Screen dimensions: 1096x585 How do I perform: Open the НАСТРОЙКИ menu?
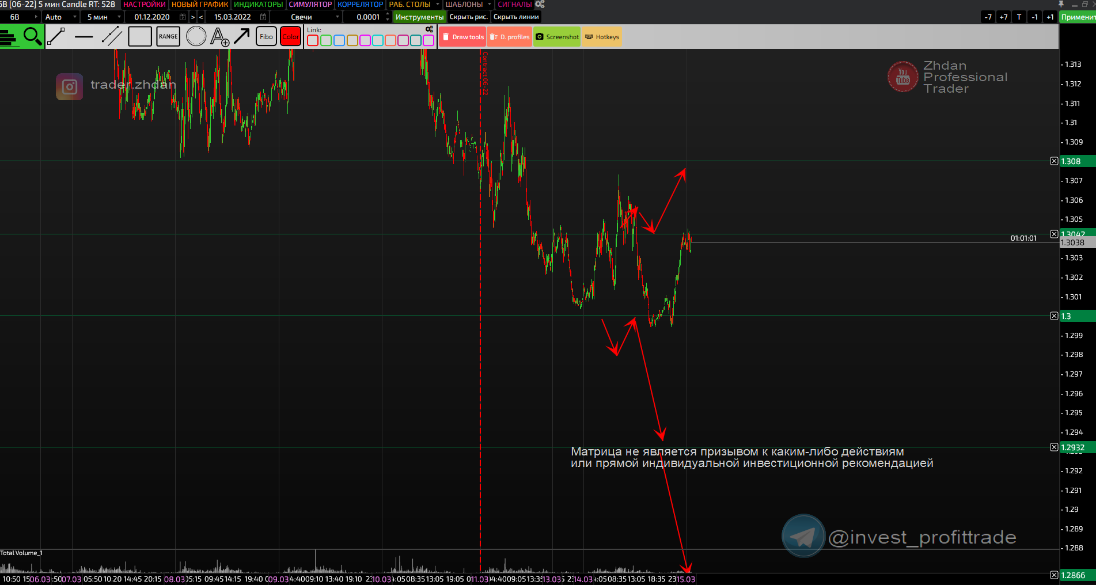(x=145, y=4)
